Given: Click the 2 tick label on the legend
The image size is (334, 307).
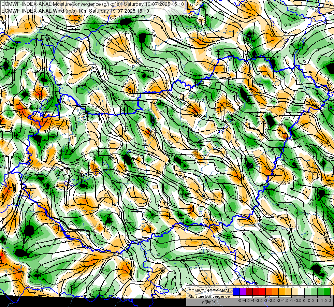Looking at the screenshot, I should [330, 301].
